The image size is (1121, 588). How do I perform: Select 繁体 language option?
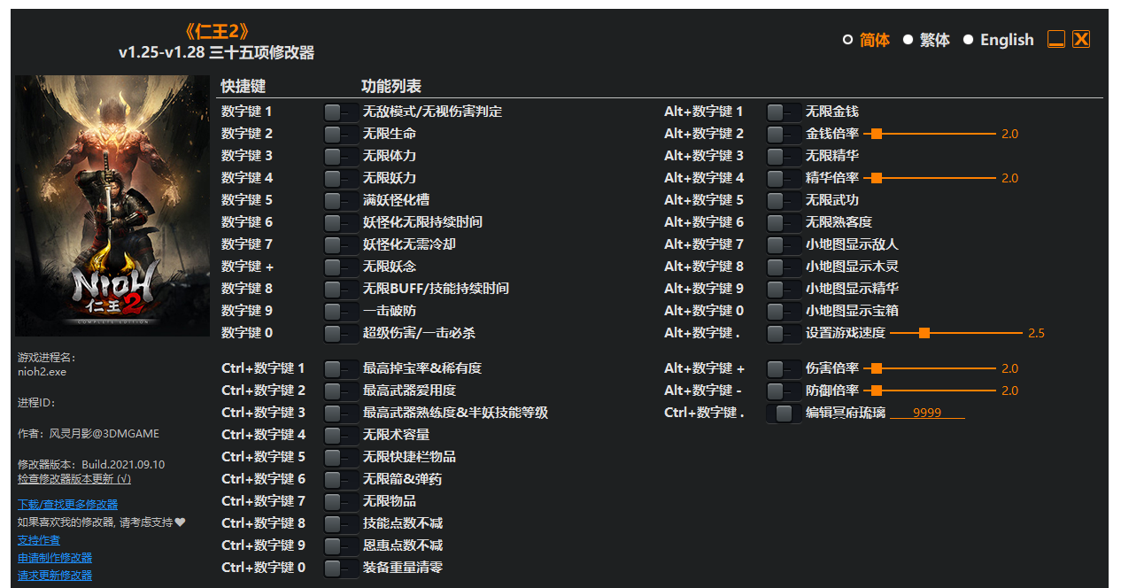tap(926, 40)
